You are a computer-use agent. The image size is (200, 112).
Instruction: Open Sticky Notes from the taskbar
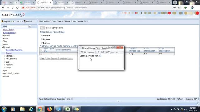point(77,109)
